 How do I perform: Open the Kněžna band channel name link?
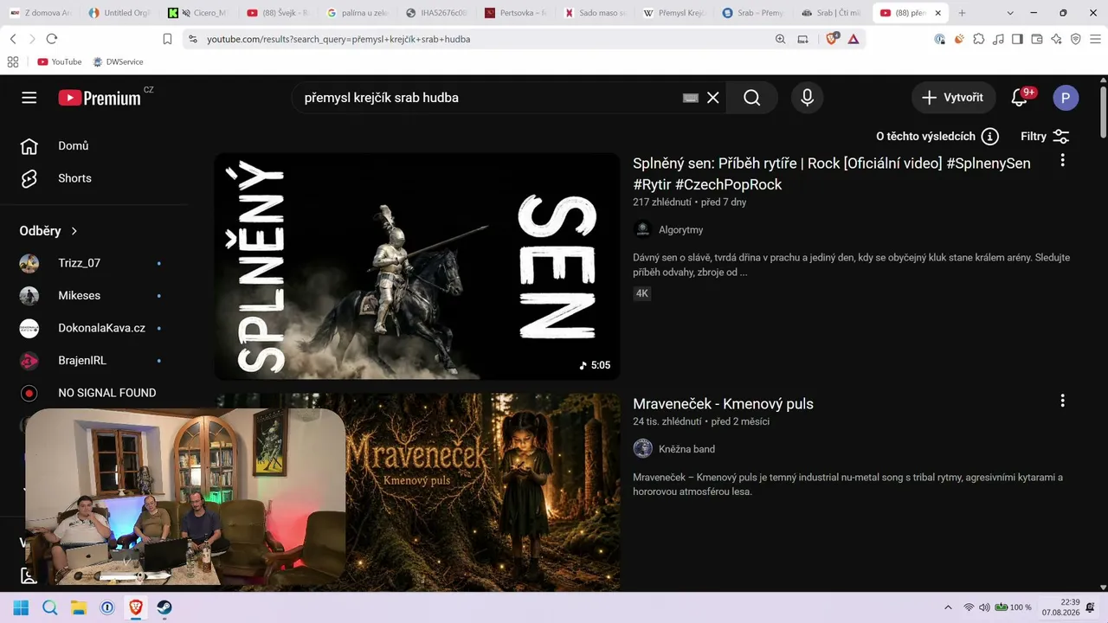tap(686, 449)
